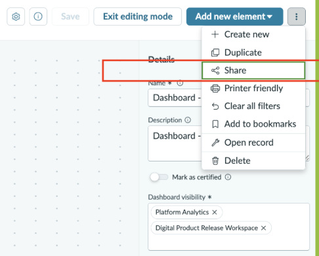Click Exit editing mode

[x=138, y=16]
